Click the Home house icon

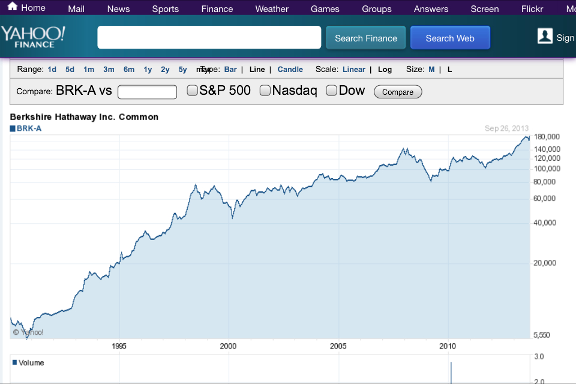click(13, 6)
